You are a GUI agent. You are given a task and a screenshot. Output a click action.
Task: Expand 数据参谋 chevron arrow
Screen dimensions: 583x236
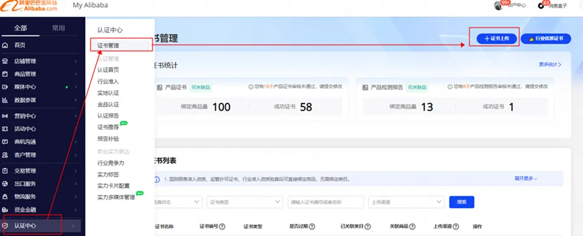(x=75, y=100)
